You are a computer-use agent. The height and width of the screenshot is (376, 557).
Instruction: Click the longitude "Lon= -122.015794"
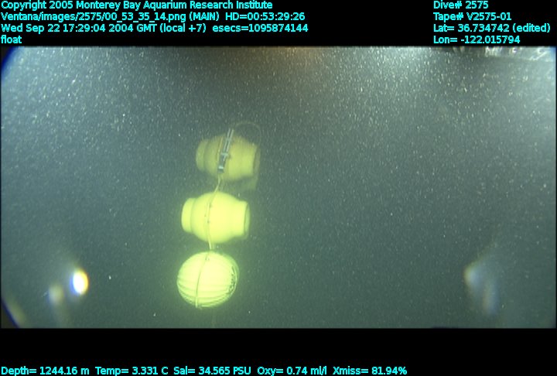coord(477,39)
